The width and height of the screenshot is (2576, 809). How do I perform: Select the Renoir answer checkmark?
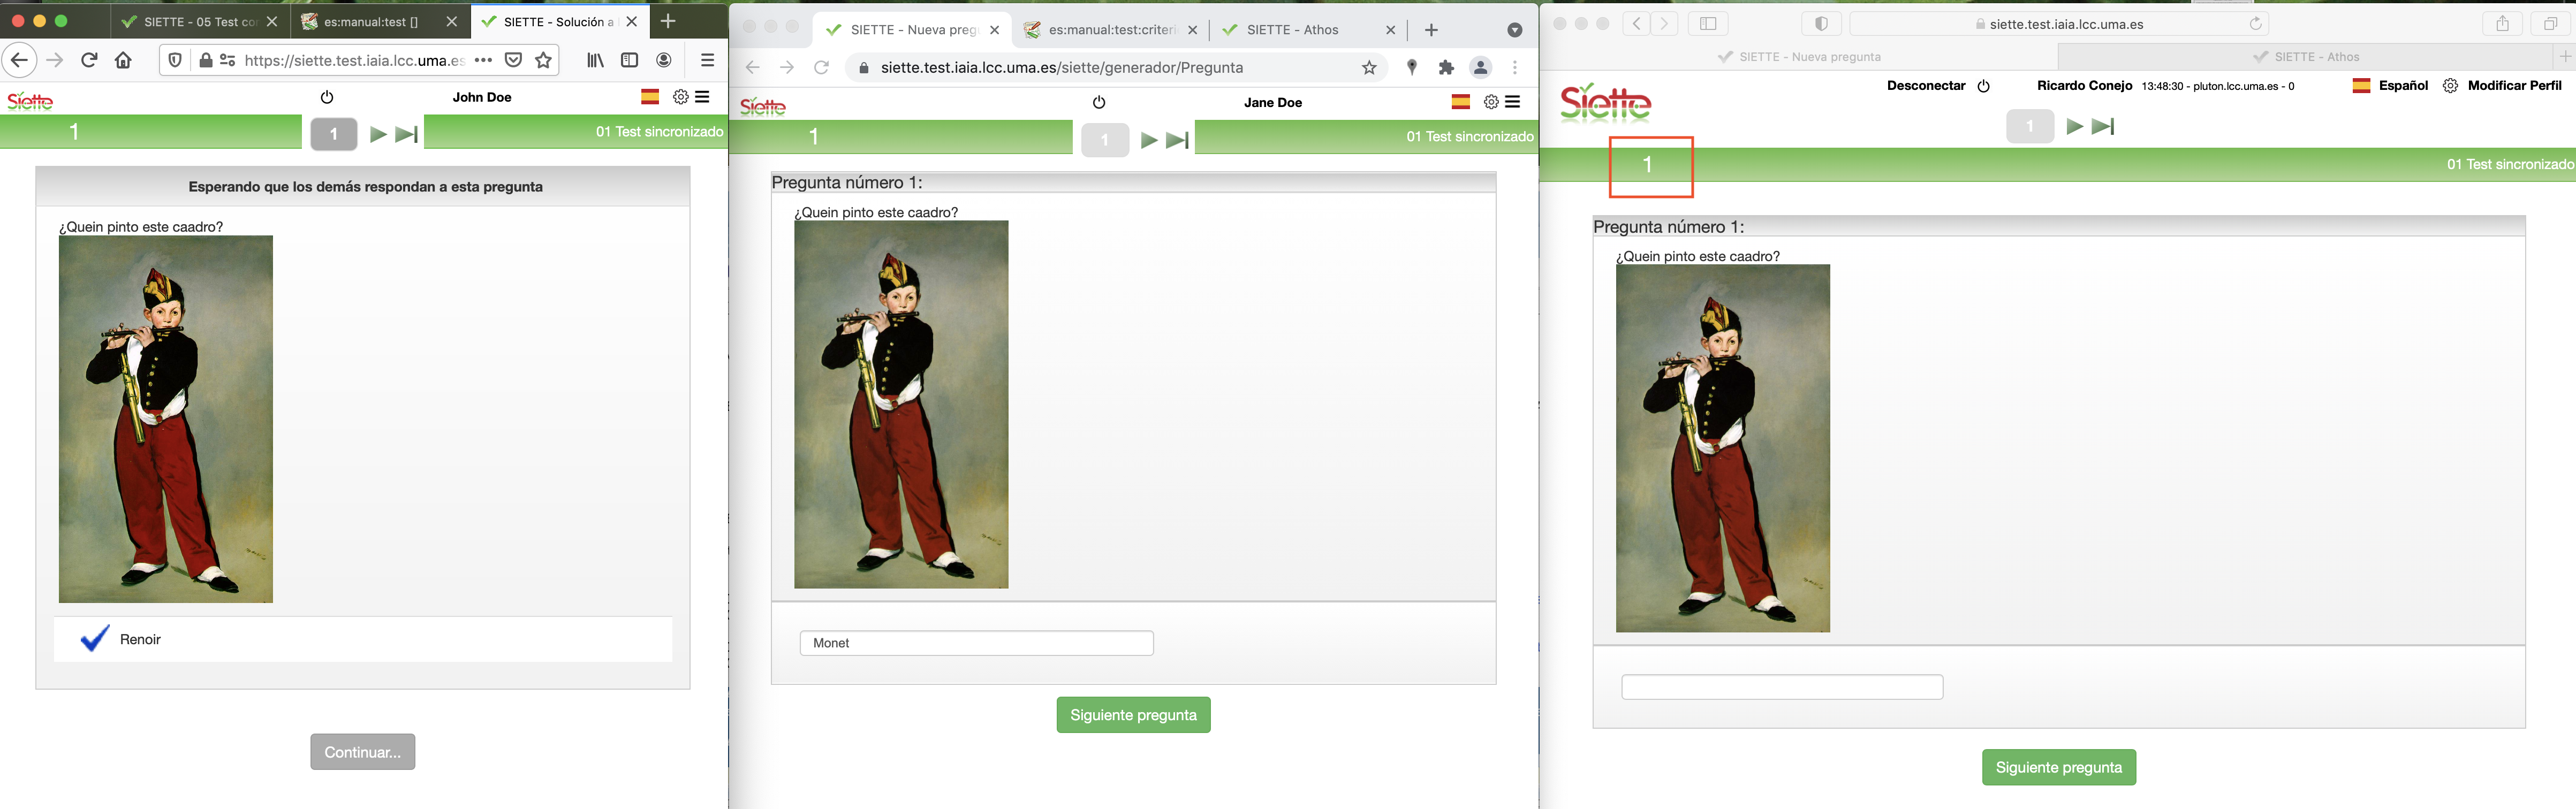95,639
